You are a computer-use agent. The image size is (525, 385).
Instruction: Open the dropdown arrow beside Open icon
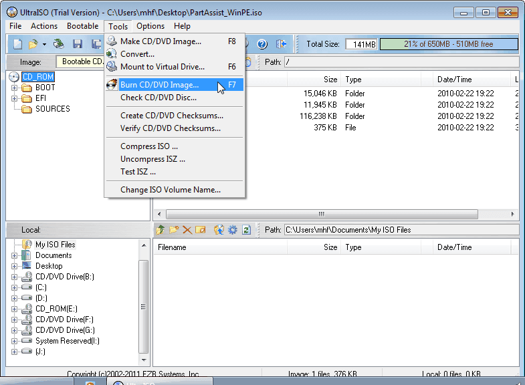44,44
